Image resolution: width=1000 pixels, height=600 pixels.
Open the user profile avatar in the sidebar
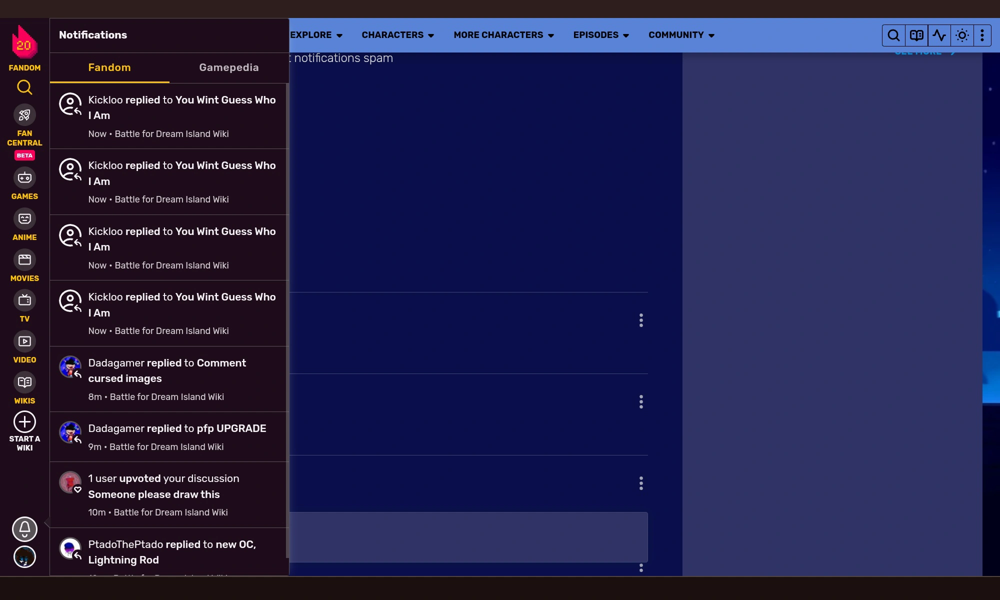(24, 557)
